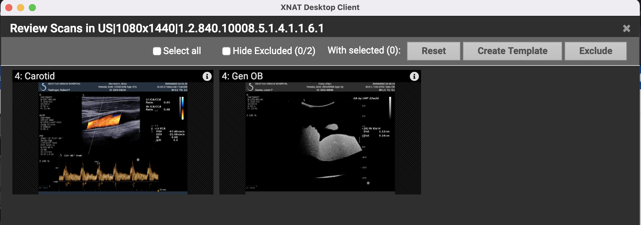Click the hospital logo in Gen OB scan
This screenshot has width=641, height=225.
250,87
